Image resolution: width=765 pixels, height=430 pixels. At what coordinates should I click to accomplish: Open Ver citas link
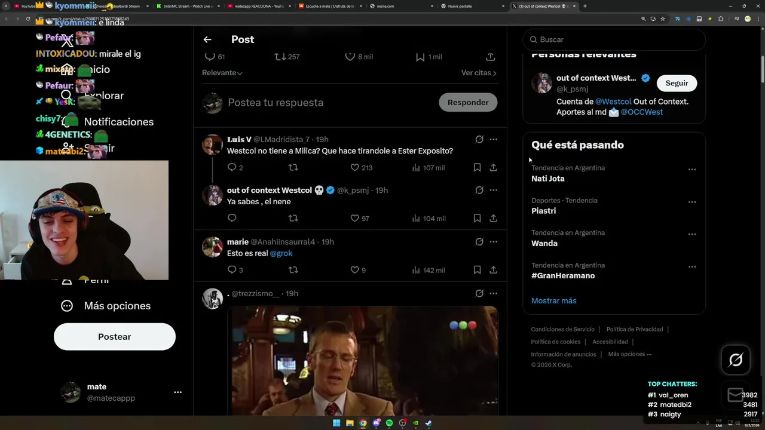pyautogui.click(x=479, y=73)
